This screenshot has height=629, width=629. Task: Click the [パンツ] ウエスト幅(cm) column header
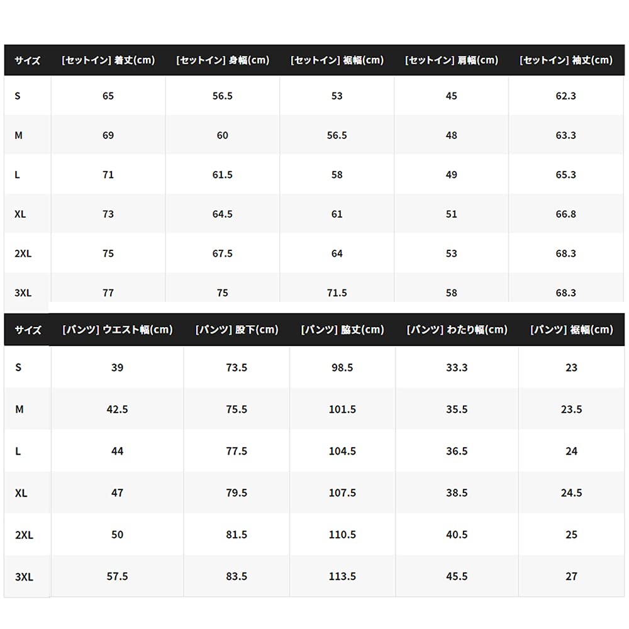pyautogui.click(x=118, y=330)
